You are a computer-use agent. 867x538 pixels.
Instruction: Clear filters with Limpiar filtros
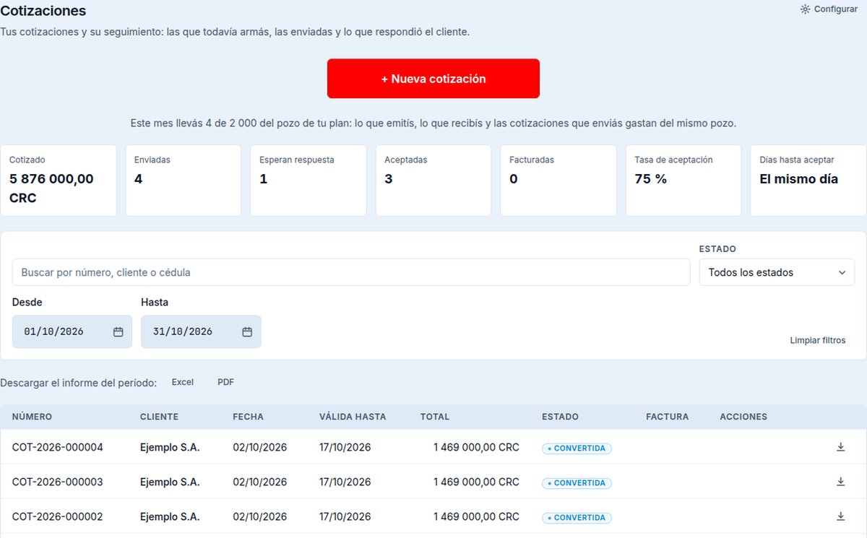818,340
